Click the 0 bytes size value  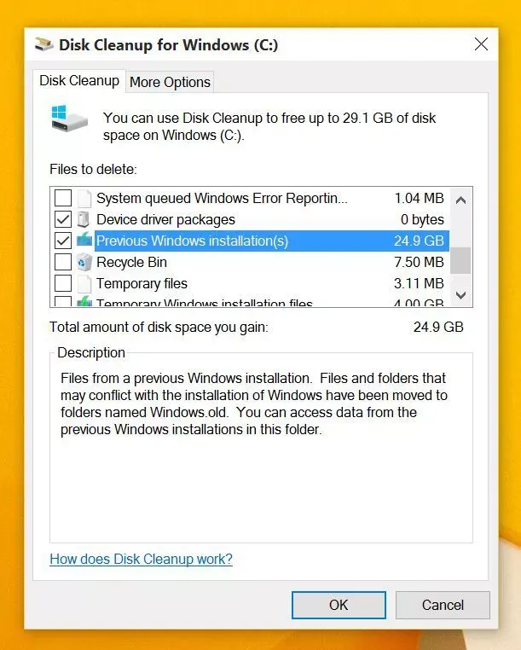coord(422,220)
